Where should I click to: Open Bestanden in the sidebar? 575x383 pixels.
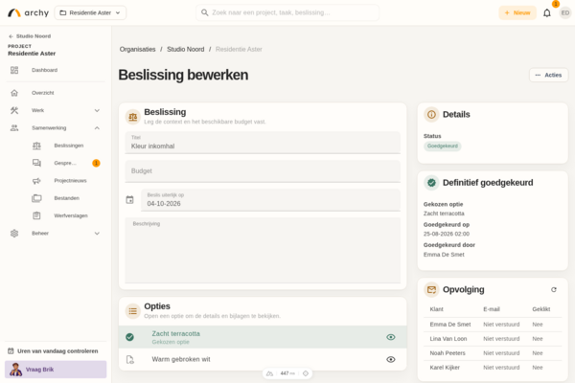click(x=66, y=198)
